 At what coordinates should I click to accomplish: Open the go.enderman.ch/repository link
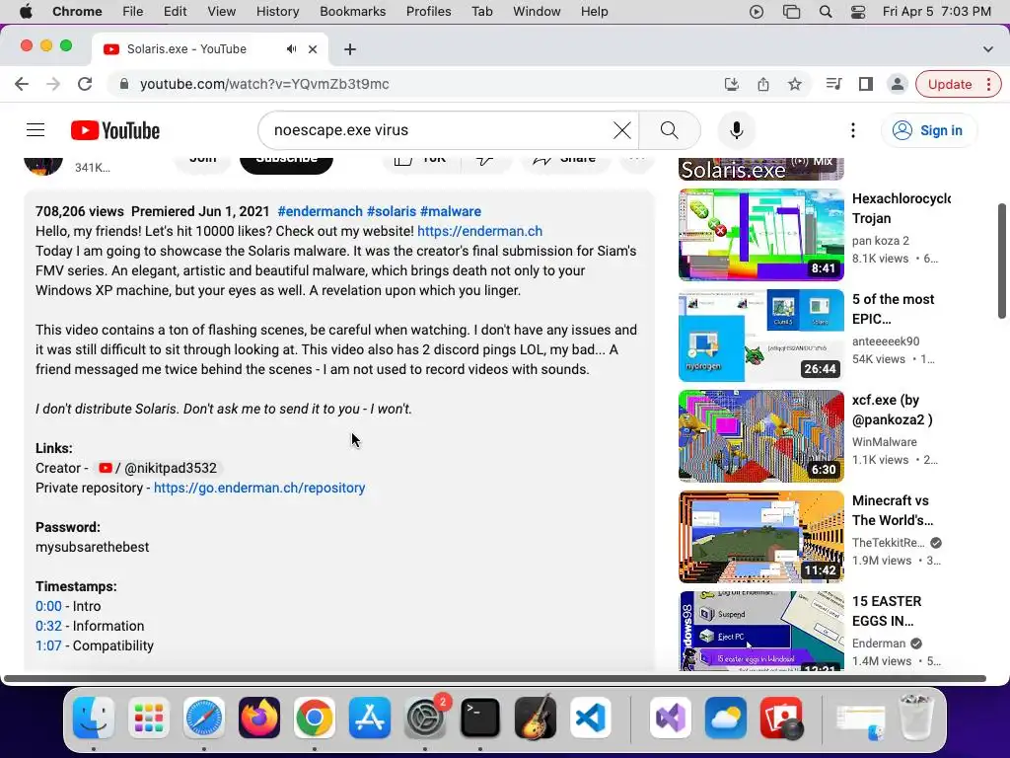click(259, 488)
